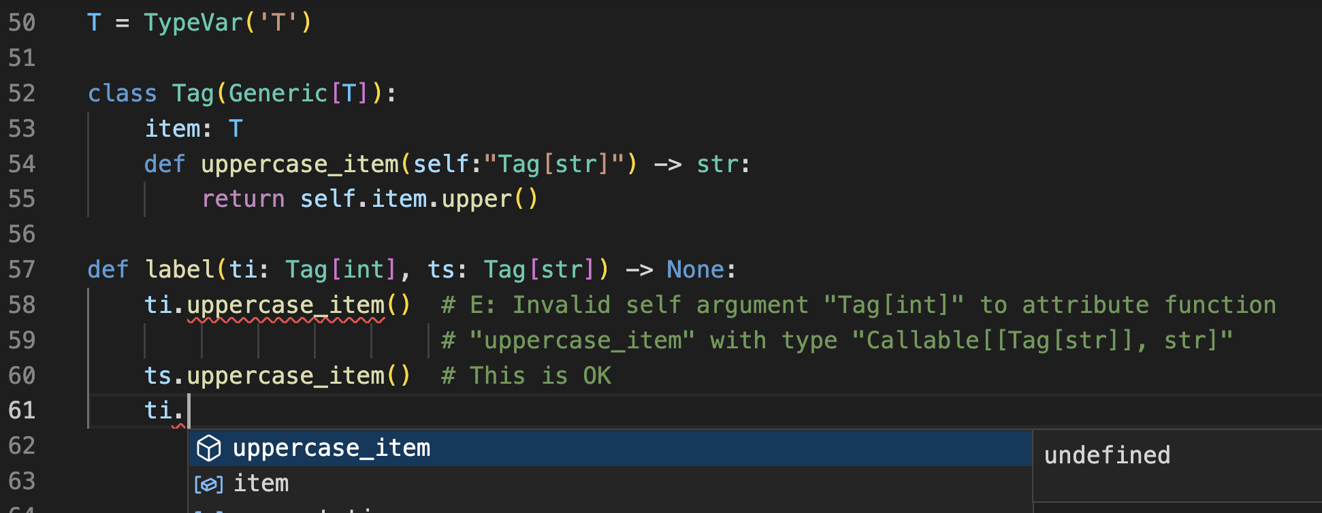
Task: Click the undefined documentation panel
Action: 1108,454
